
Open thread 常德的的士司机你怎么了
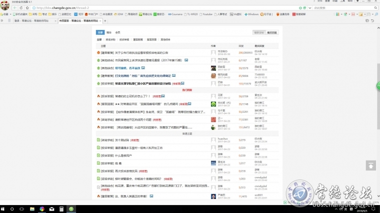(132, 96)
